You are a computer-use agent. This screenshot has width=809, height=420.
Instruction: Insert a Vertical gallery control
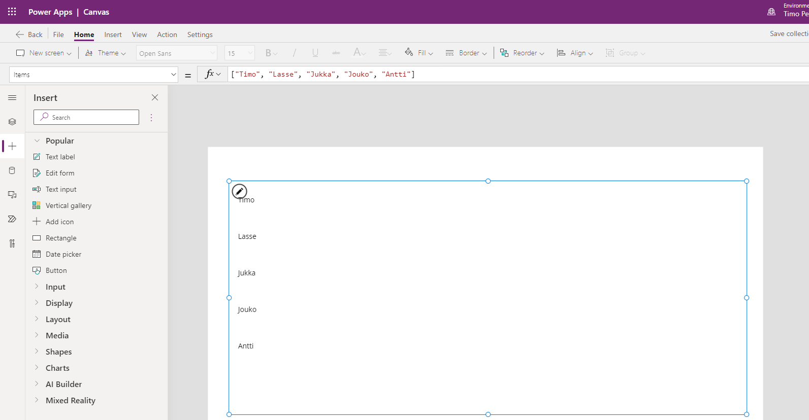coord(68,205)
